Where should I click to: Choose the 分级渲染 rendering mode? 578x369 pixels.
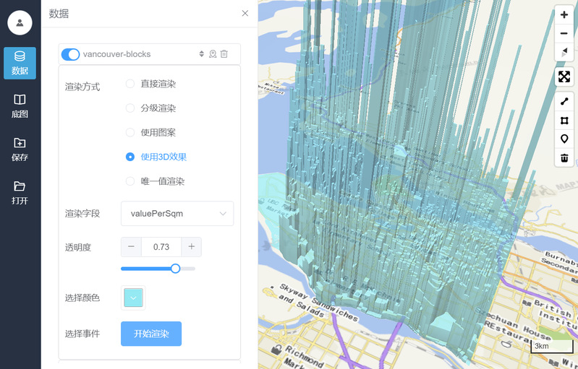pos(130,108)
